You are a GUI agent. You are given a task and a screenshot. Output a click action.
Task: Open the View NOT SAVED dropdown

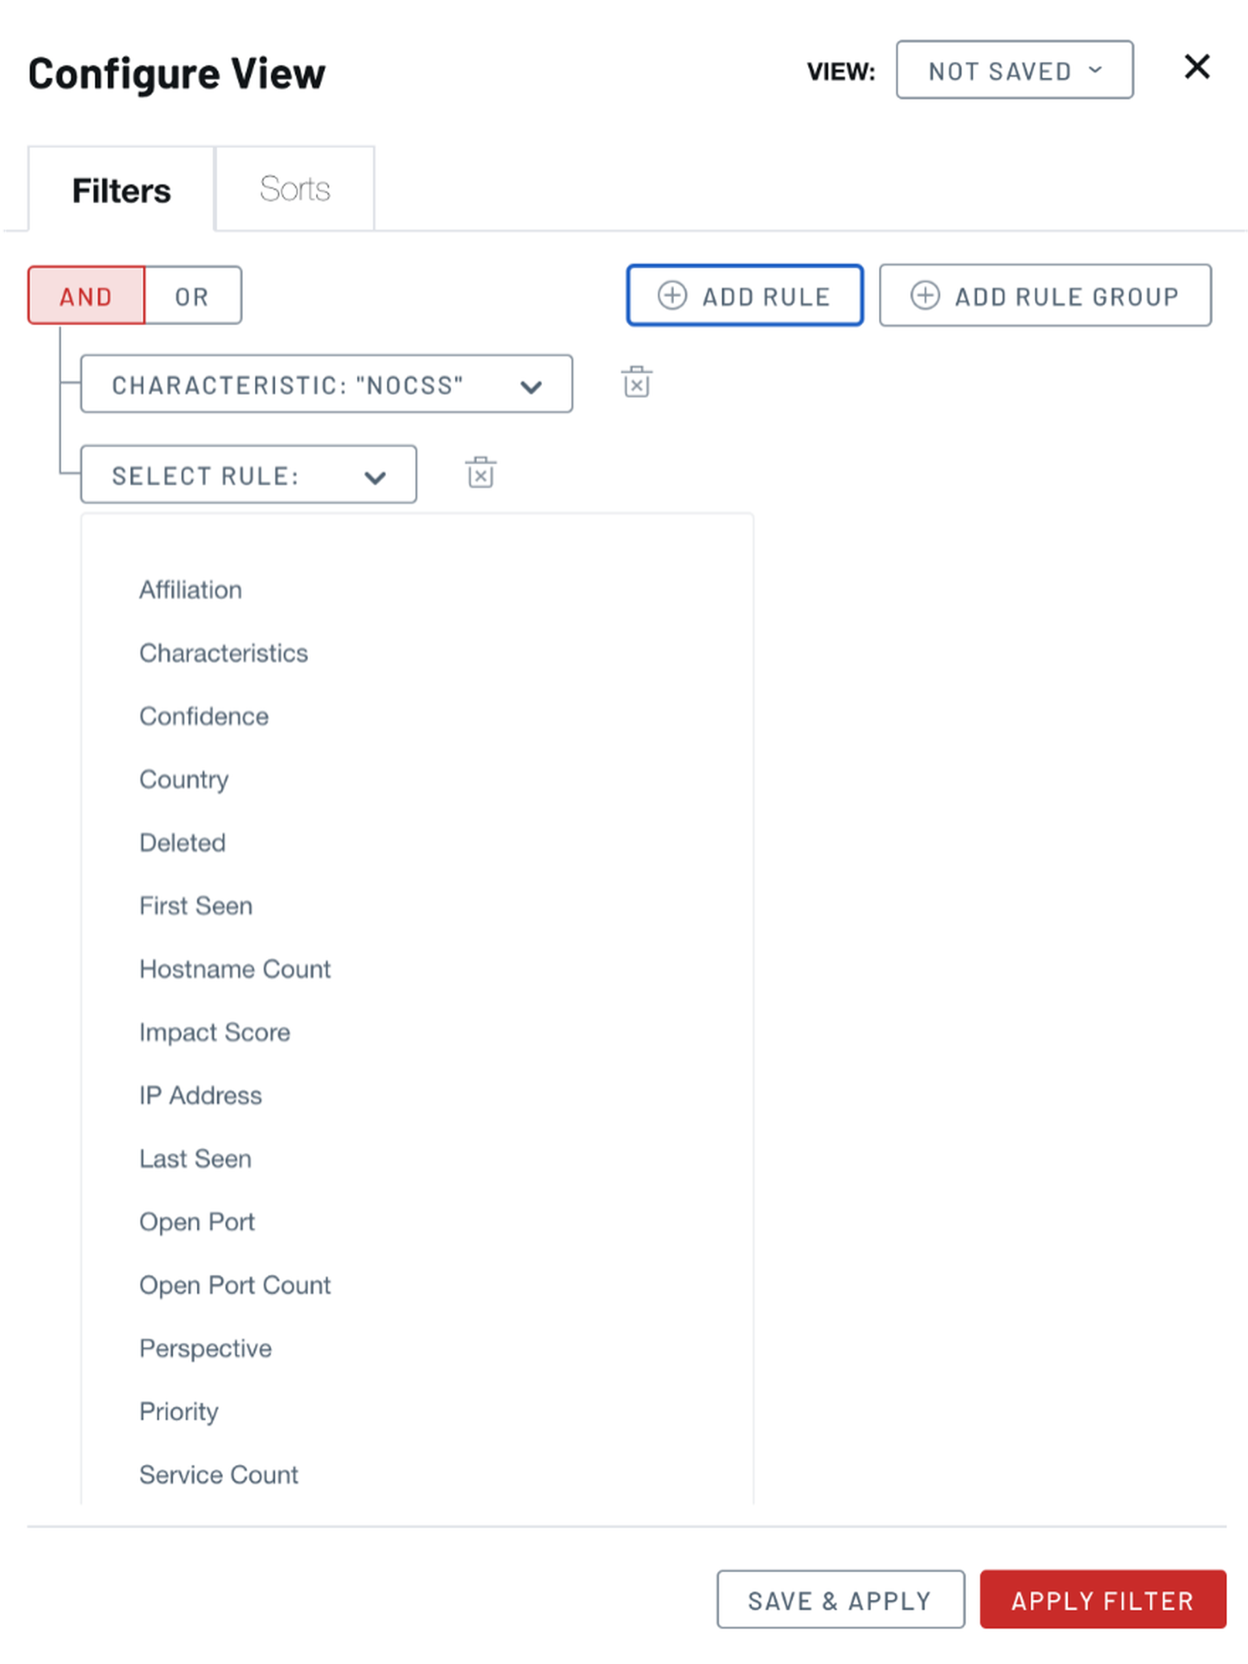(1014, 70)
